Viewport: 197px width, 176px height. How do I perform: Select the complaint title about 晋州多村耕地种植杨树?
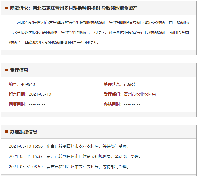[x=74, y=8]
